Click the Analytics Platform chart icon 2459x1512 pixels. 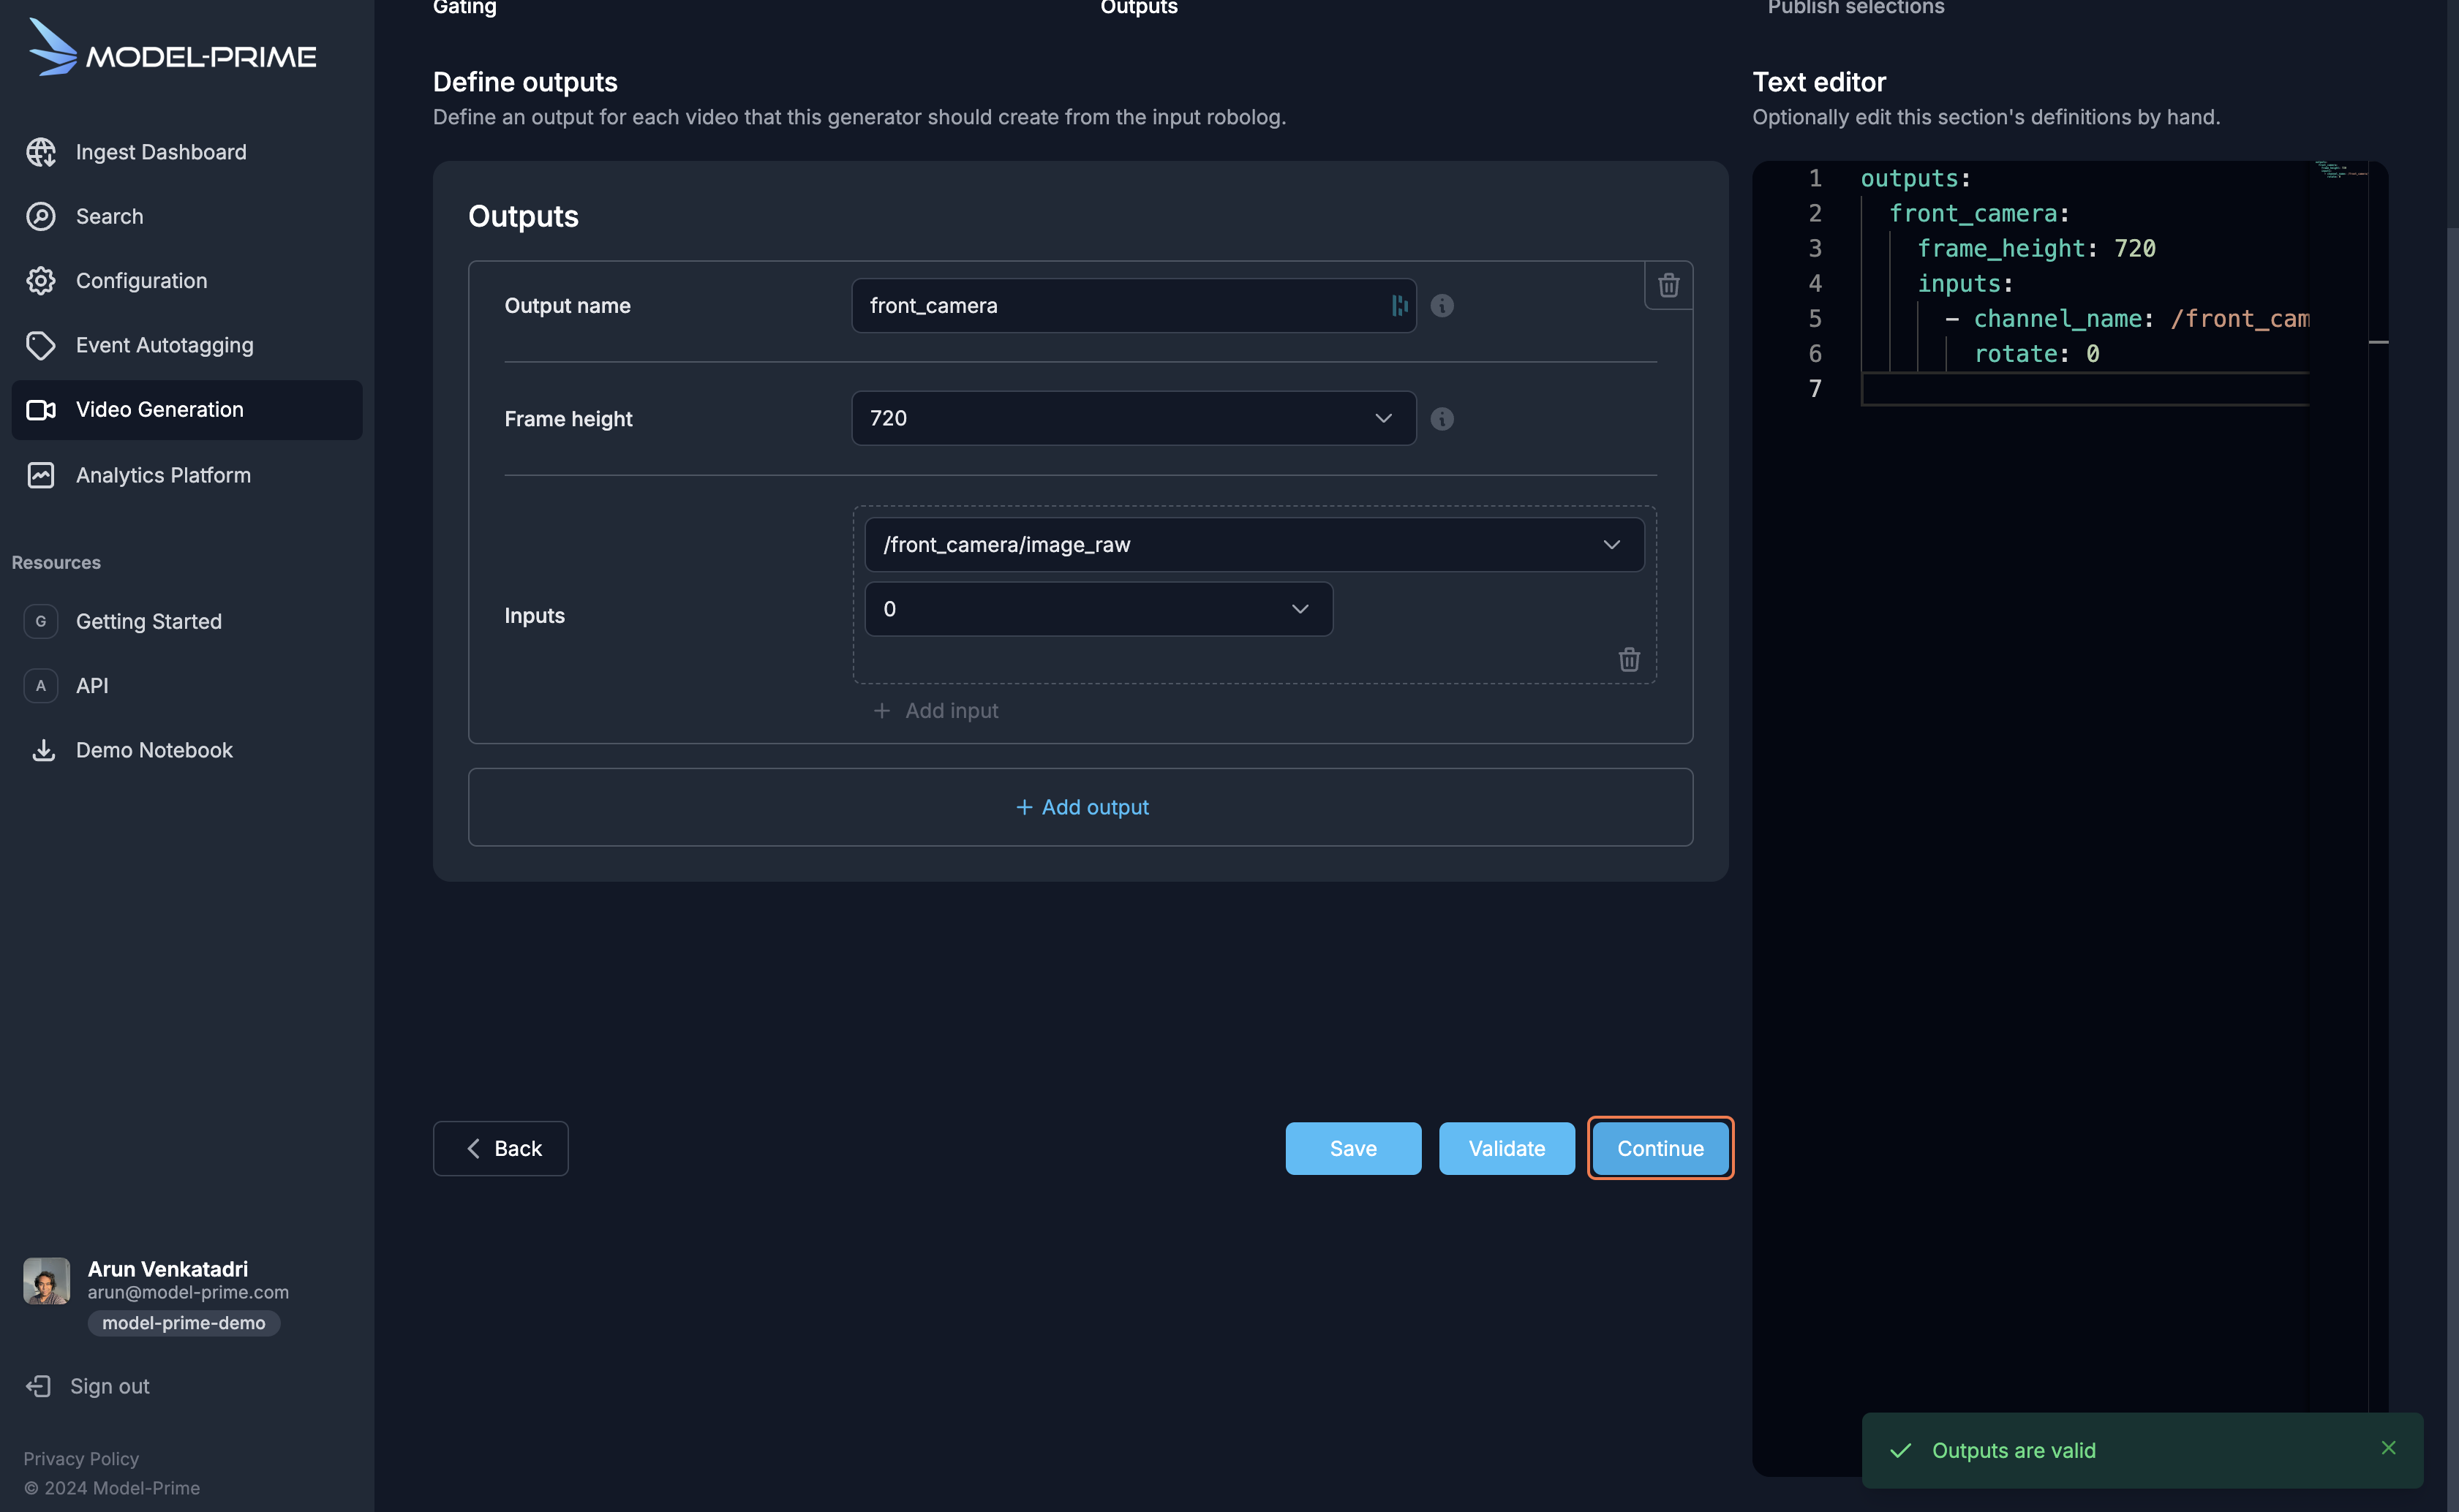(x=41, y=475)
